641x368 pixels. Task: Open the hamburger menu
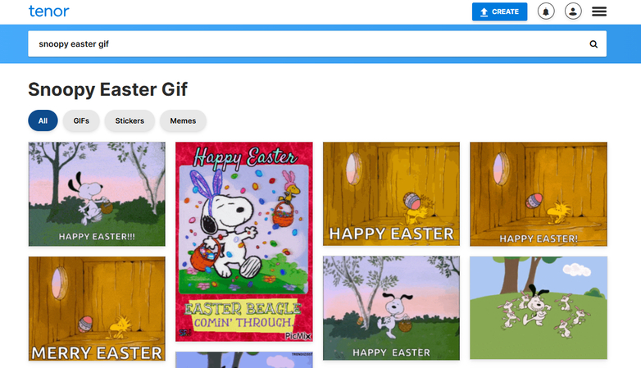(x=599, y=11)
